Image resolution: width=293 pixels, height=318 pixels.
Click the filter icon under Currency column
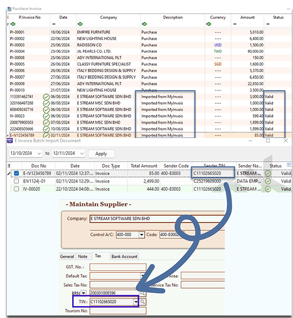point(208,24)
